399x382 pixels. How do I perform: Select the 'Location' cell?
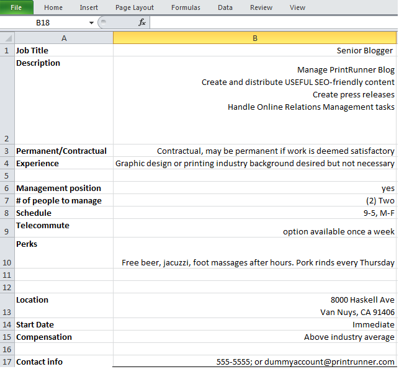coord(64,306)
